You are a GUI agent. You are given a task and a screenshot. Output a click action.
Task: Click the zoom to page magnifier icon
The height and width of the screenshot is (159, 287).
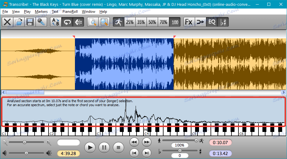[93, 22]
